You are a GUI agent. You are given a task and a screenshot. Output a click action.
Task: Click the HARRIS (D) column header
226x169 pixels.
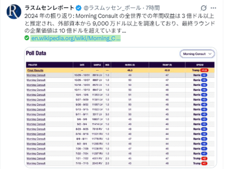[130, 65]
